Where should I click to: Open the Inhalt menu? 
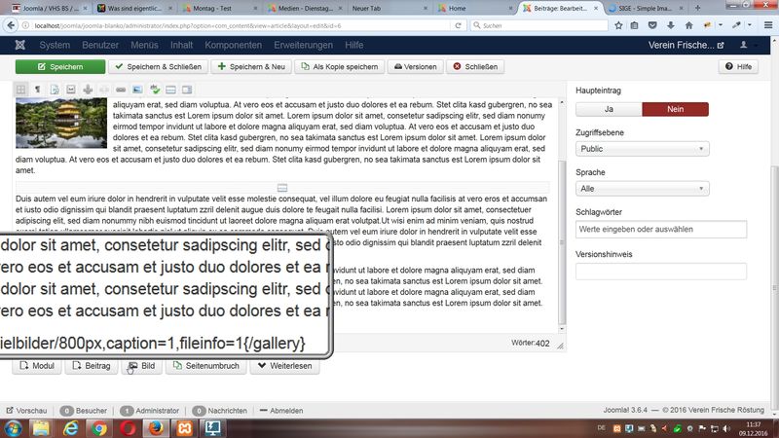(181, 45)
